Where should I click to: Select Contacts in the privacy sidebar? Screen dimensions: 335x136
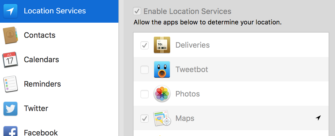pyautogui.click(x=59, y=35)
